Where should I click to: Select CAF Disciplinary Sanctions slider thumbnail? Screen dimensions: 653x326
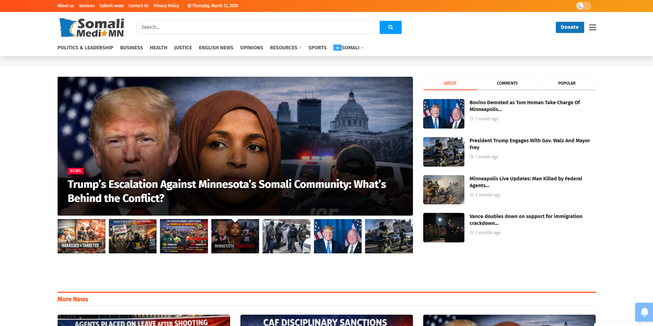pyautogui.click(x=184, y=236)
